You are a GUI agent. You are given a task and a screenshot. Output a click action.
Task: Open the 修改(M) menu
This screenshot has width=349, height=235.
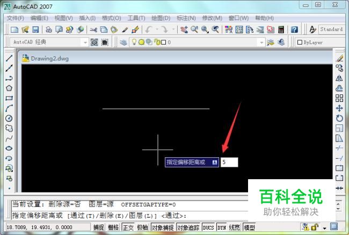212,18
